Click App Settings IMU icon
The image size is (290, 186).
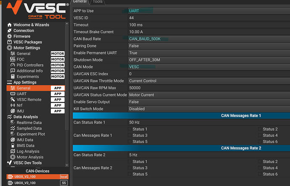[x=13, y=111]
